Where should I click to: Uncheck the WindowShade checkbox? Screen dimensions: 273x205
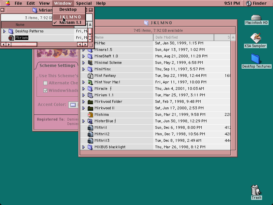click(x=45, y=91)
